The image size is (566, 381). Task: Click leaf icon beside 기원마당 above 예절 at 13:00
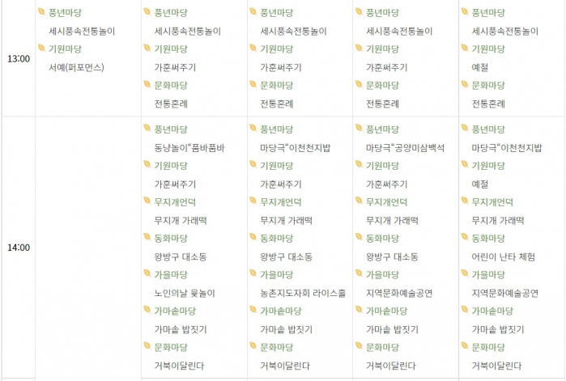[464, 49]
